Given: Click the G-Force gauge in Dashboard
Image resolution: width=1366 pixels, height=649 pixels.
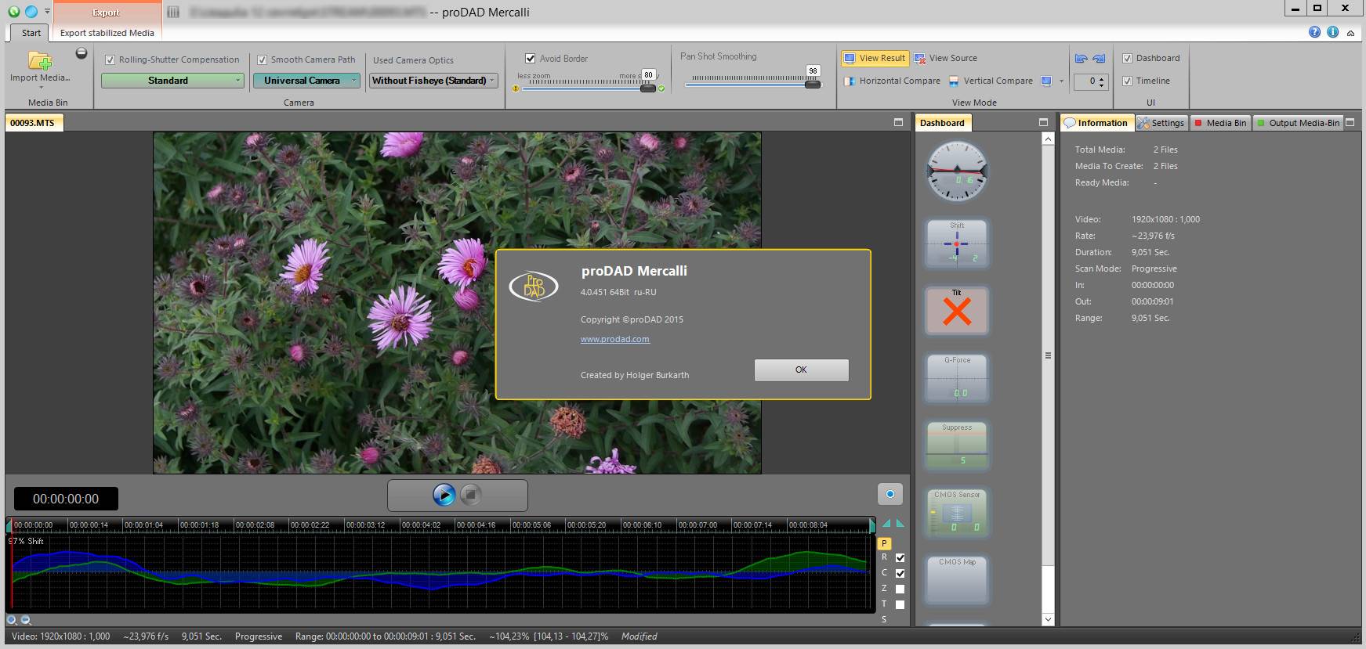Looking at the screenshot, I should point(957,378).
